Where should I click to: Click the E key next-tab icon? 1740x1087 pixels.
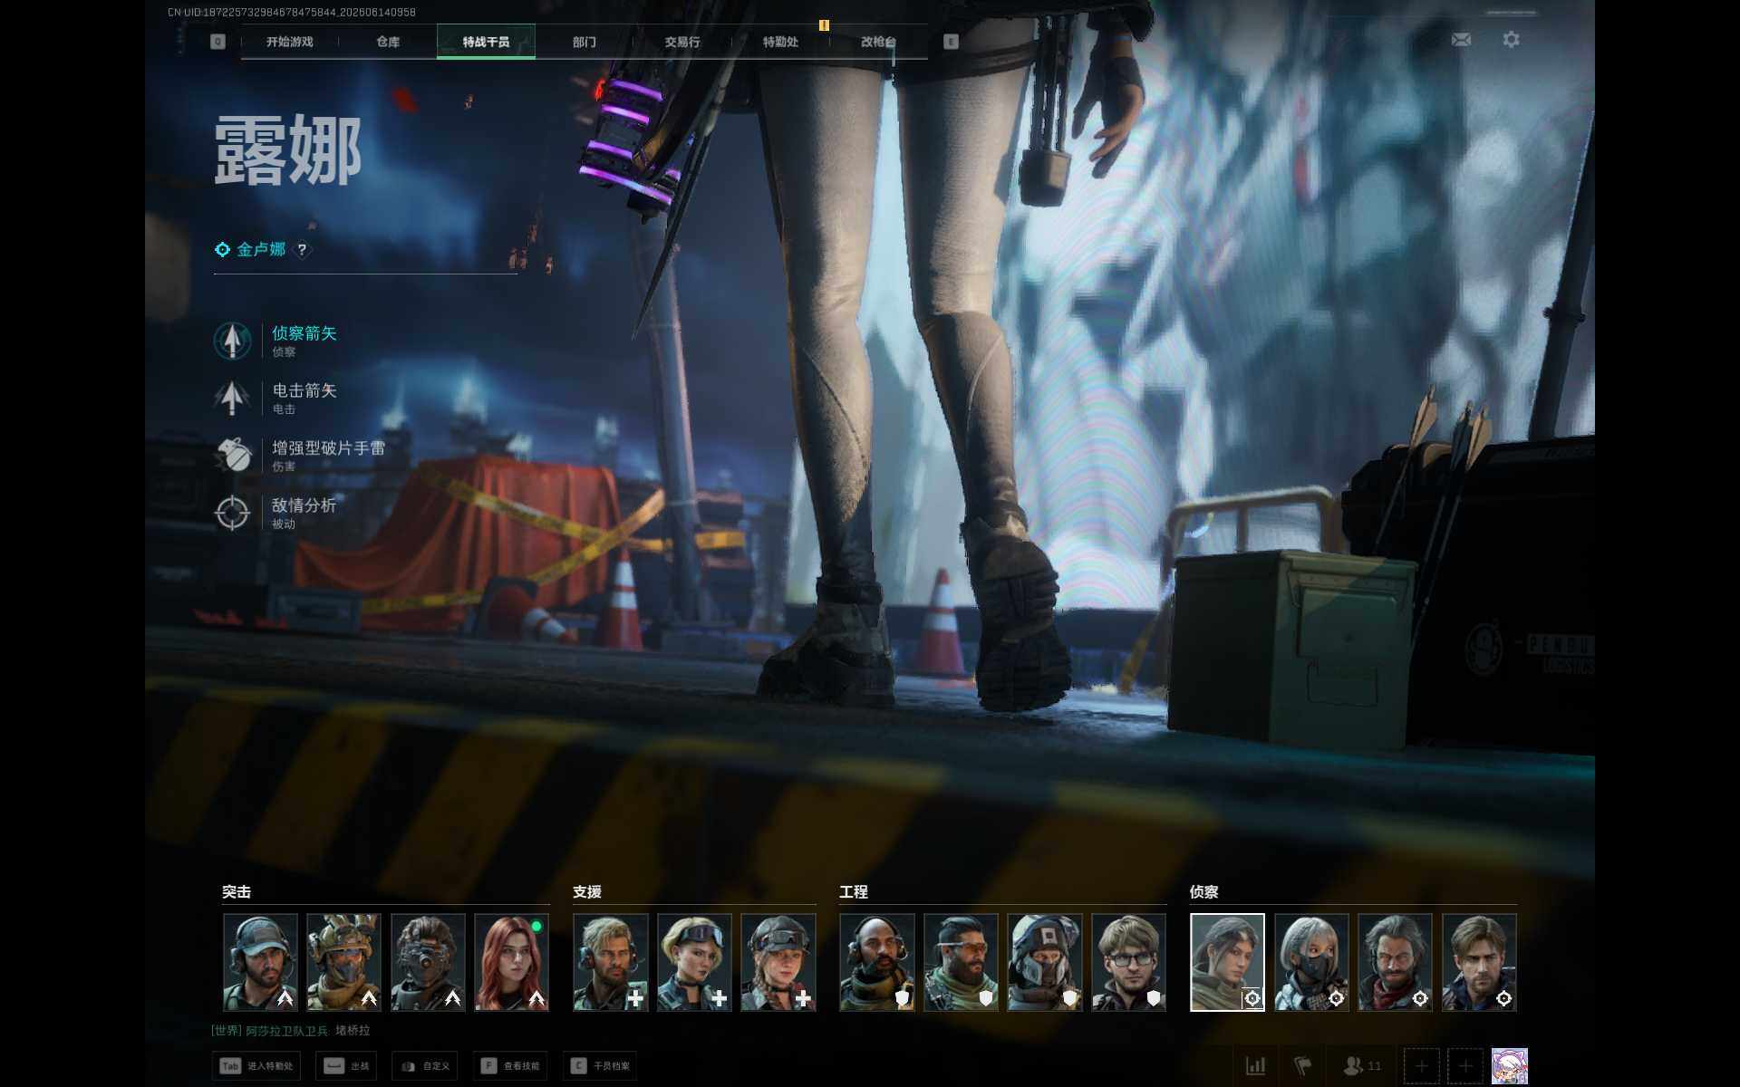tap(951, 42)
